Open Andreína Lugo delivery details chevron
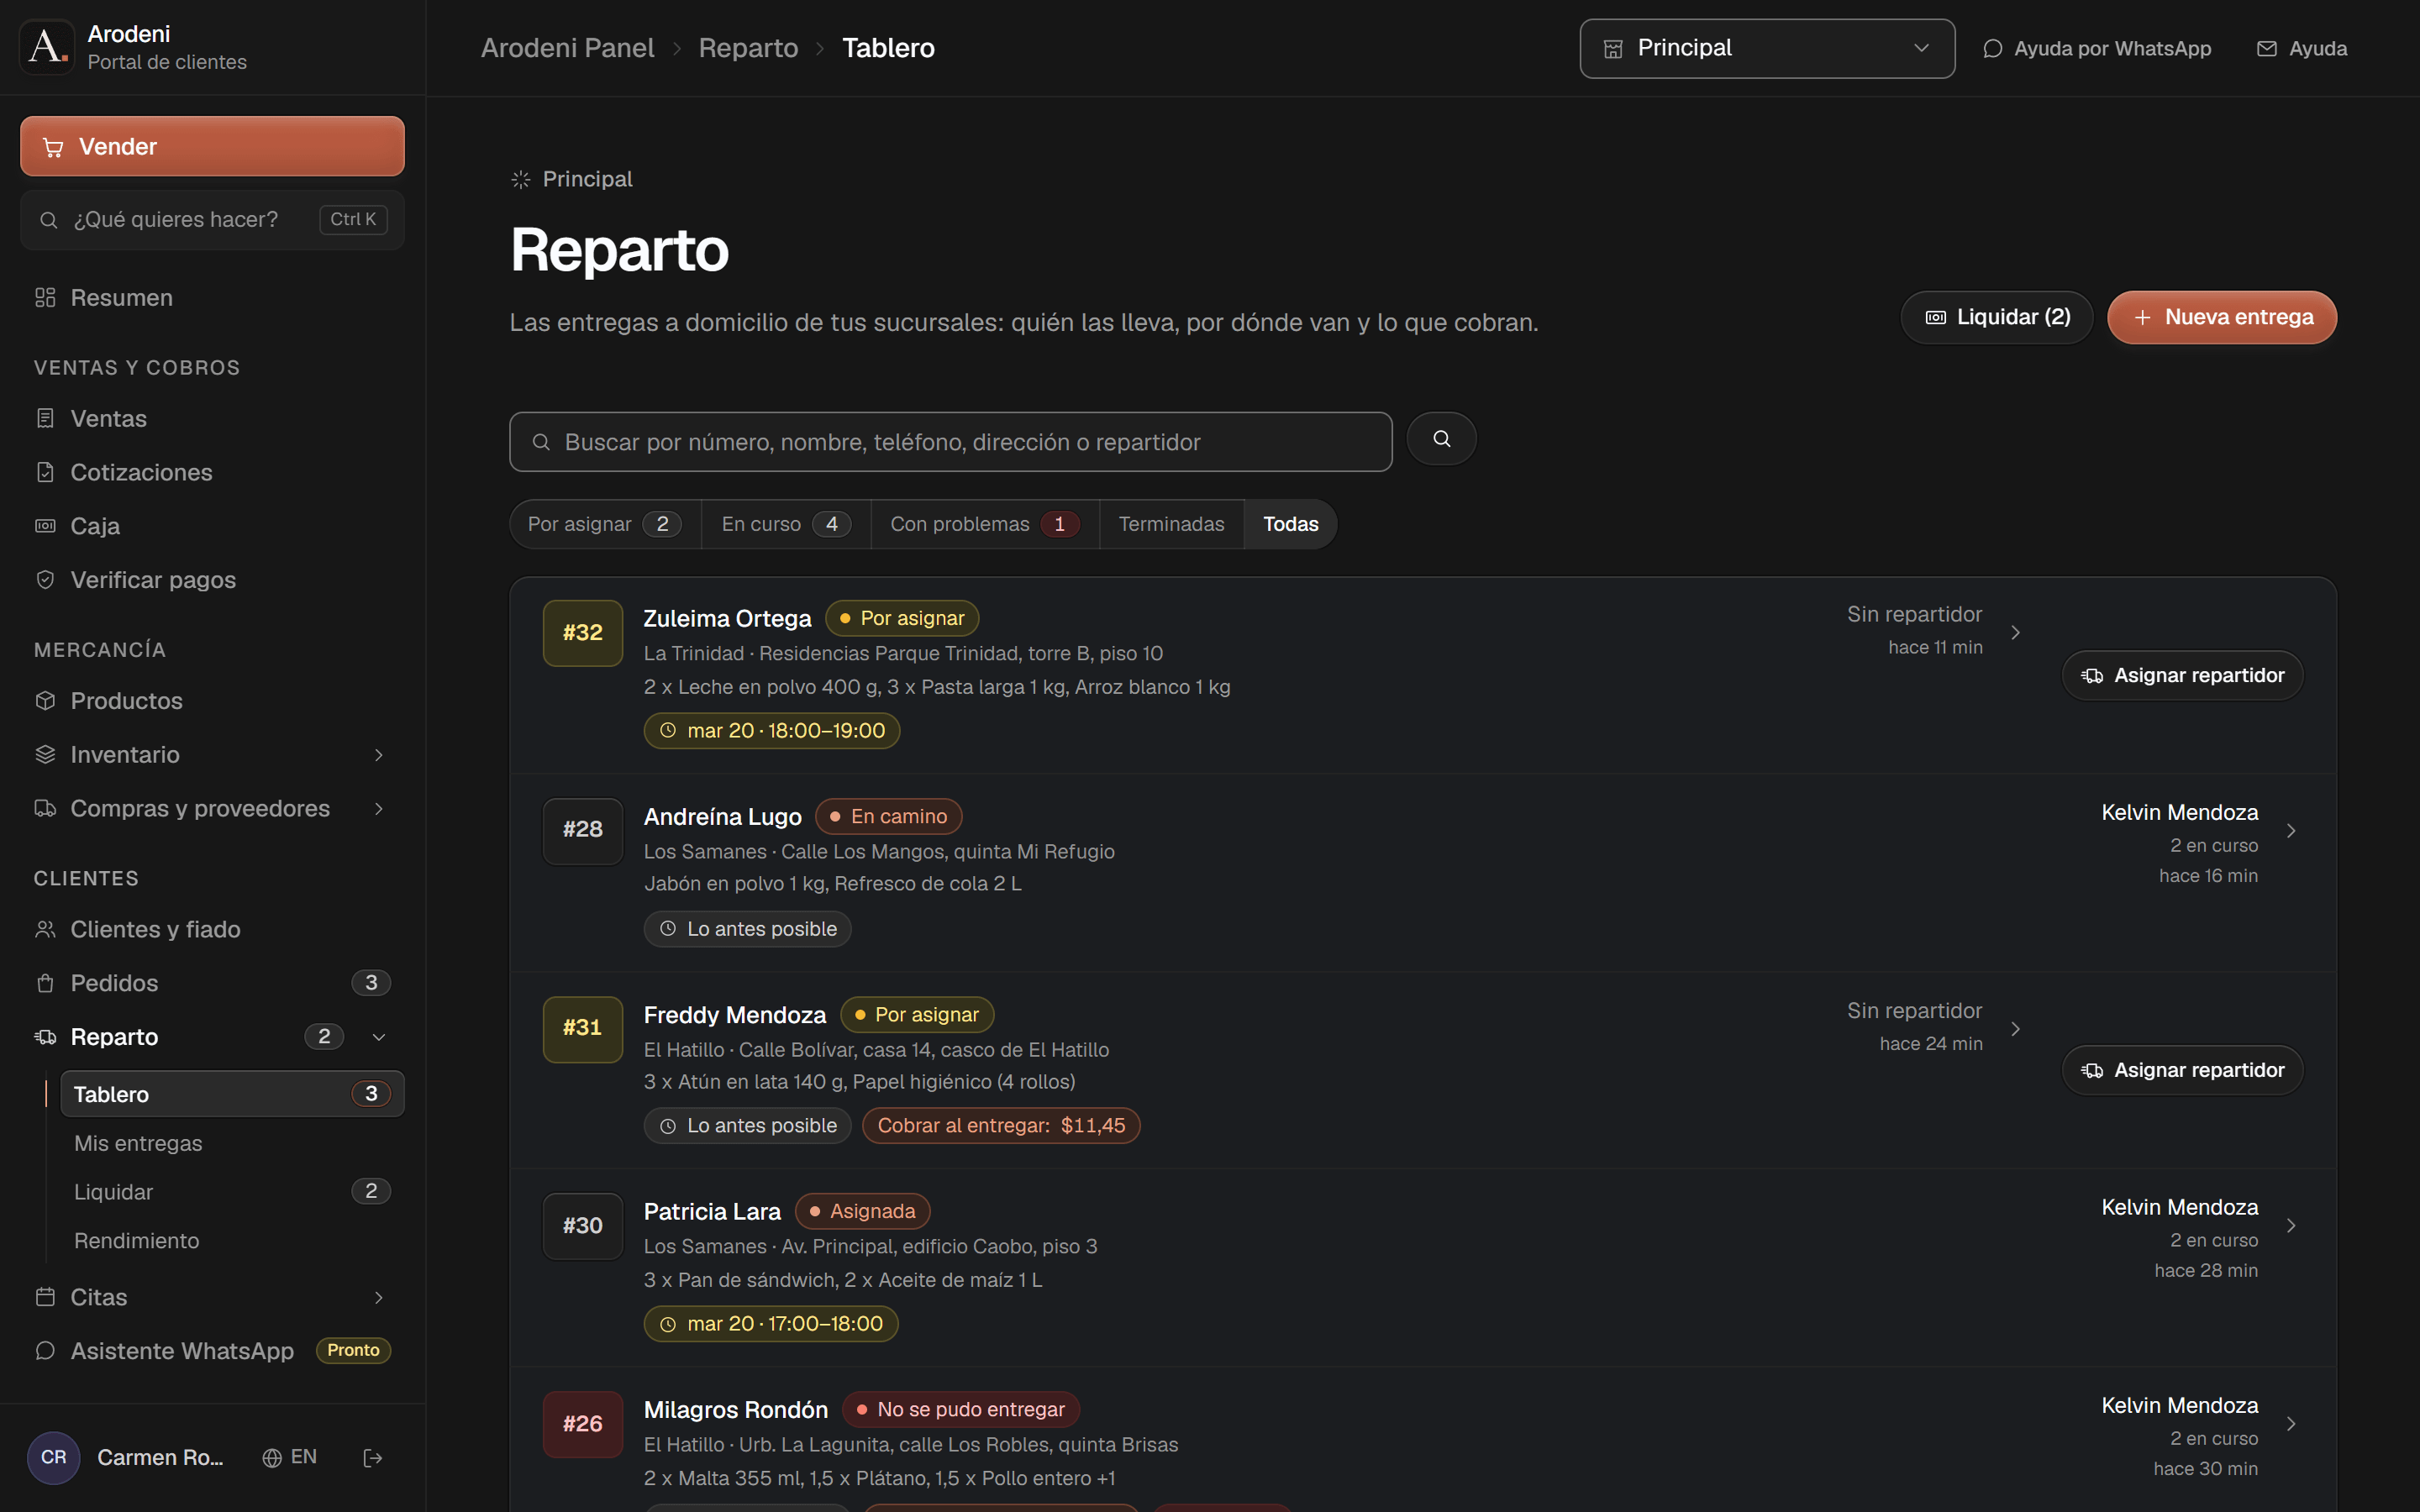The height and width of the screenshot is (1512, 2420). point(2291,831)
